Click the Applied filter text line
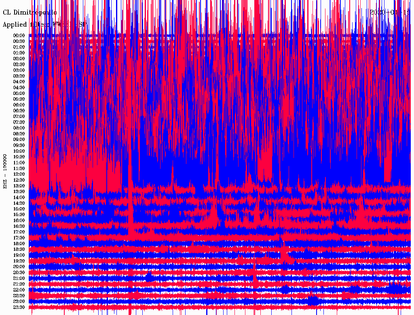Image resolution: width=414 pixels, height=315 pixels. 44,25
